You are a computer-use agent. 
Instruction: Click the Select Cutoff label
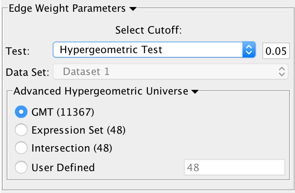[x=148, y=30]
